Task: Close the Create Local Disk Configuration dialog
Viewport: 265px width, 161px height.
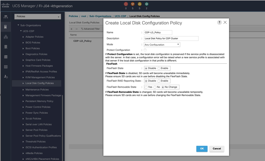Action: click(x=225, y=22)
